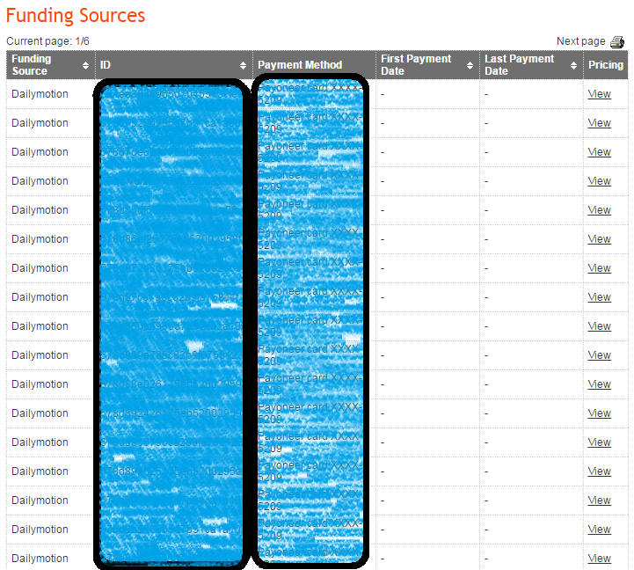The image size is (634, 570).
Task: Open View pricing in the fifth row
Action: click(x=599, y=210)
